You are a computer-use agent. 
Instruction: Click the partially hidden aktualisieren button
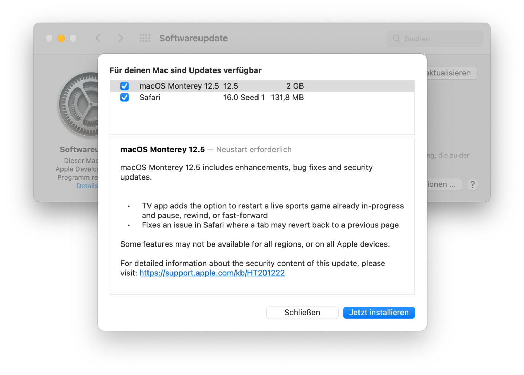point(451,73)
